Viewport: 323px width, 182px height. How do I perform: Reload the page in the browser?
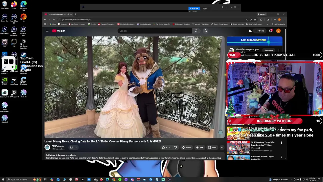[x=54, y=19]
